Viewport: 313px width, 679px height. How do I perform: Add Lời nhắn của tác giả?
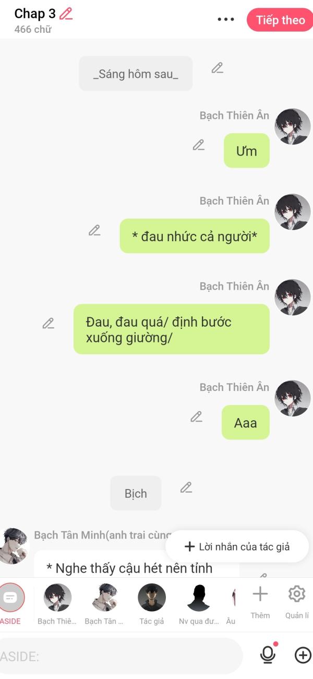coord(237,546)
